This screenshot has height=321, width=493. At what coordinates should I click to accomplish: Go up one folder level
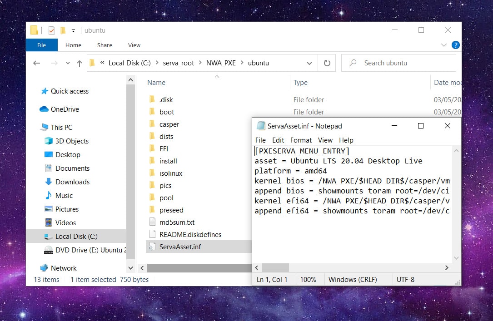point(79,64)
